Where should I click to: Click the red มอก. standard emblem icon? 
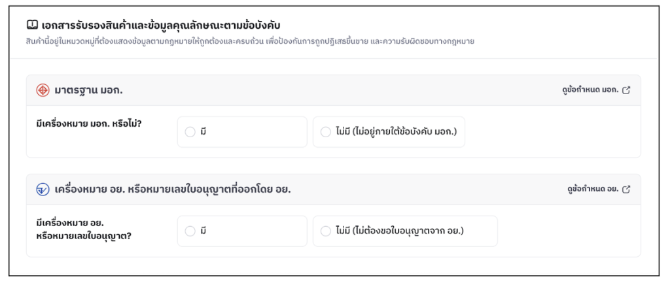[x=43, y=90]
